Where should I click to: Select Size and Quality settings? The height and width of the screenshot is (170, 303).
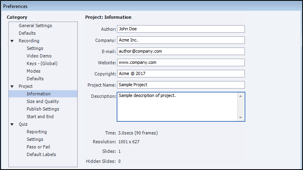(43, 101)
